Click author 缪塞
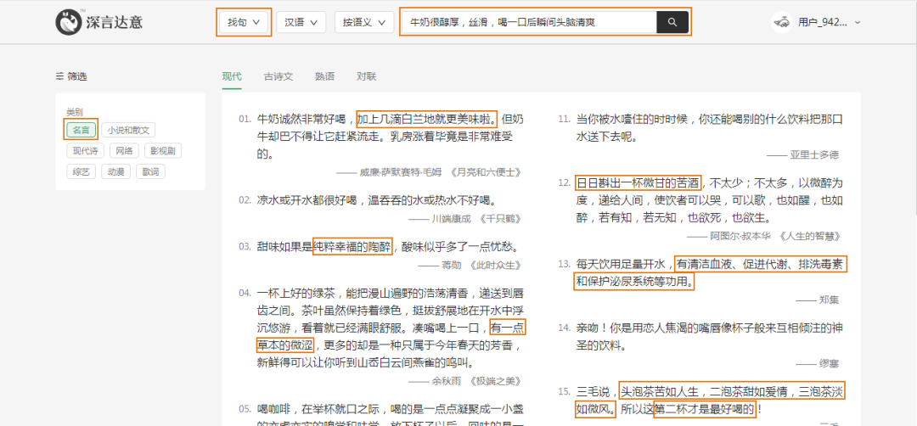Image resolution: width=917 pixels, height=426 pixels. click(829, 363)
